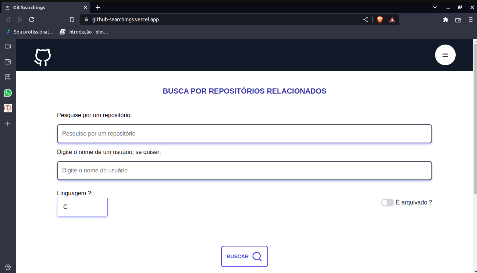The height and width of the screenshot is (273, 477).
Task: Open a new tab with plus
Action: coord(98,7)
